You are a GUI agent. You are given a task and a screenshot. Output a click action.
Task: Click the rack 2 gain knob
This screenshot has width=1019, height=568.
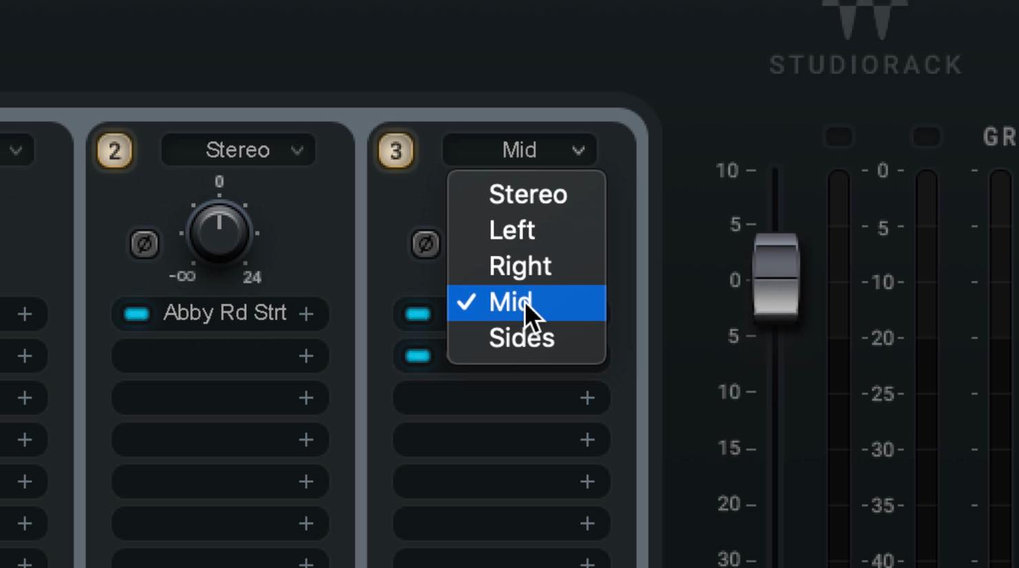tap(219, 233)
